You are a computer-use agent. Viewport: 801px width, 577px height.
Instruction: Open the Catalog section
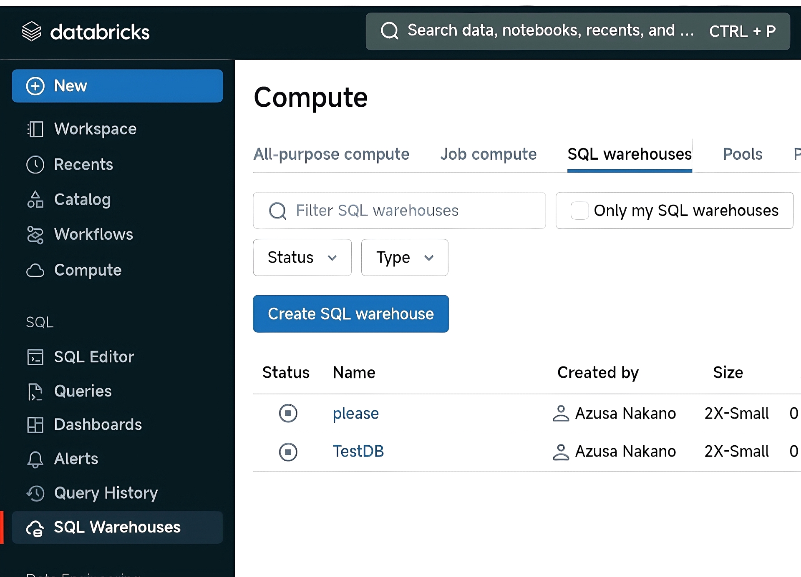tap(82, 199)
